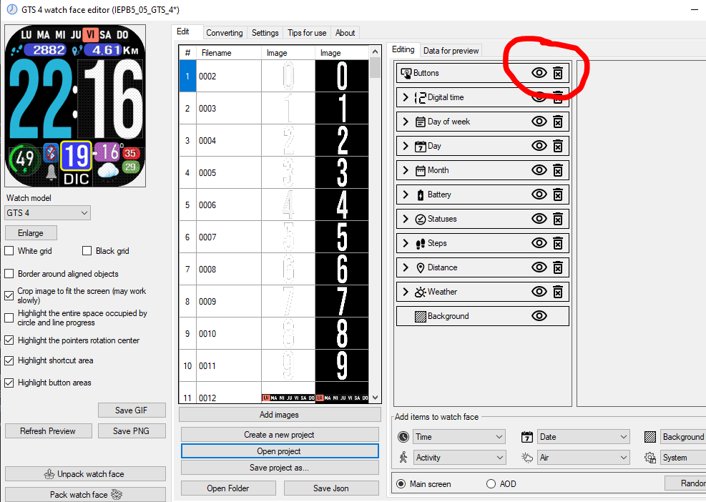Toggle Background element visibility
Image resolution: width=706 pixels, height=502 pixels.
[539, 316]
